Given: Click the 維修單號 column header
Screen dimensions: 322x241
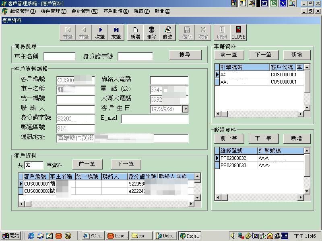Looking at the screenshot, I should pyautogui.click(x=239, y=151).
